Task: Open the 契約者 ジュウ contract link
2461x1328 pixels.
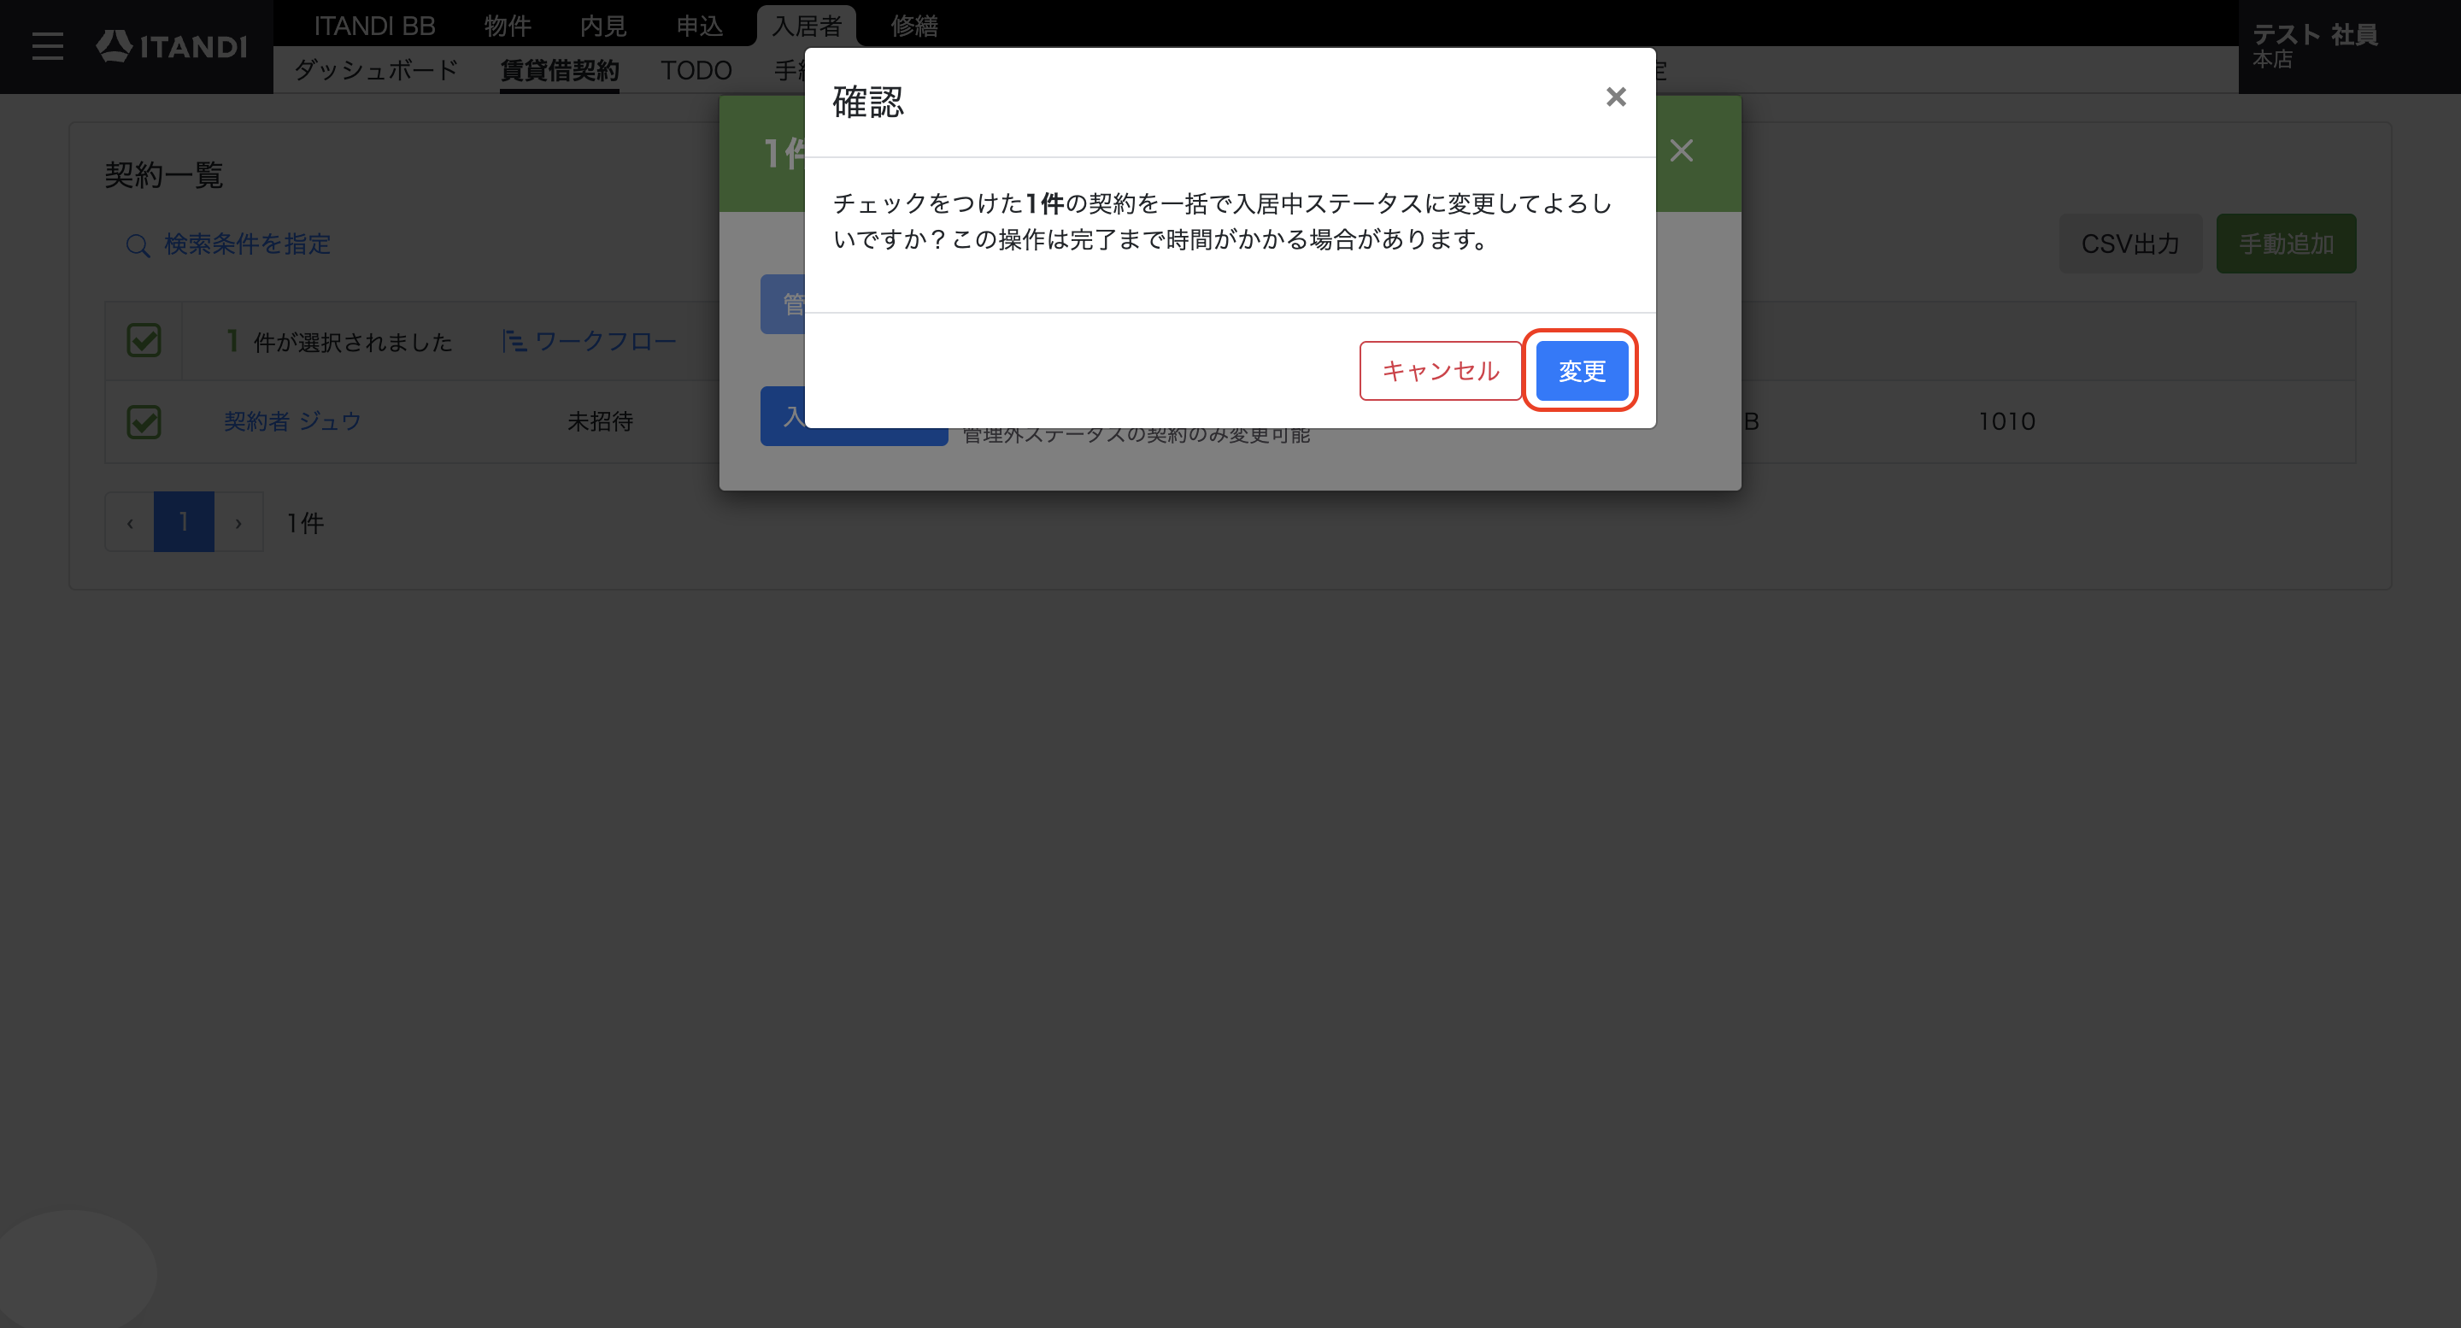Action: pyautogui.click(x=292, y=421)
